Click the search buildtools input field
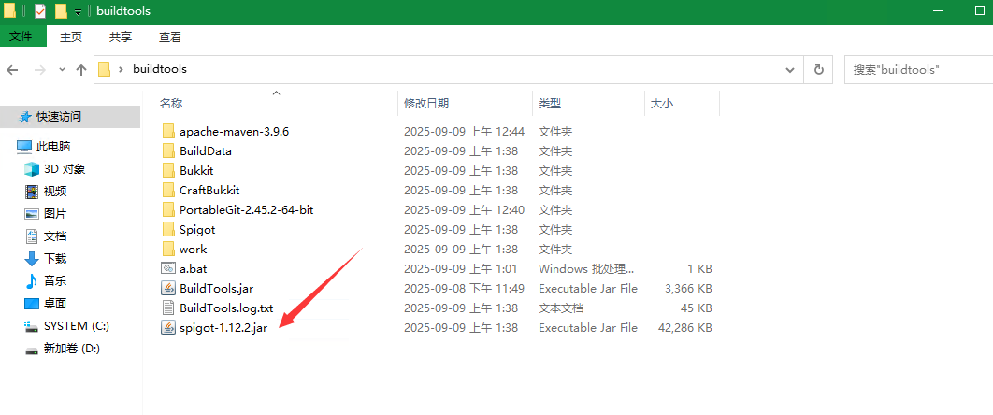Image resolution: width=993 pixels, height=415 pixels. (x=916, y=69)
